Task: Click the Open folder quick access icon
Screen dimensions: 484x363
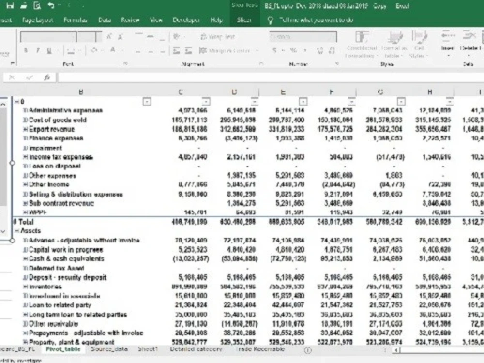Action: [23, 5]
